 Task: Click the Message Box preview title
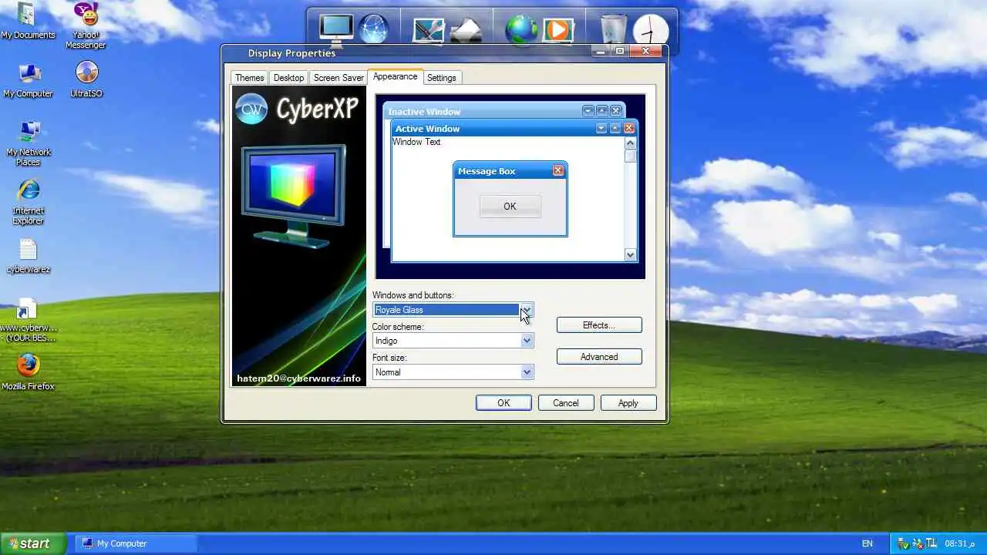(487, 171)
